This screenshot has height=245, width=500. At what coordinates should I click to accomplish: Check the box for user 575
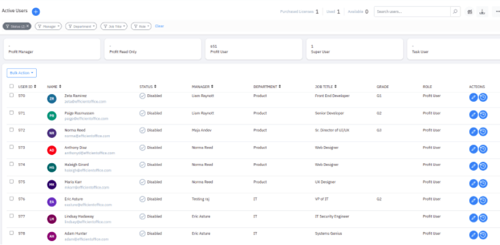pos(12,181)
